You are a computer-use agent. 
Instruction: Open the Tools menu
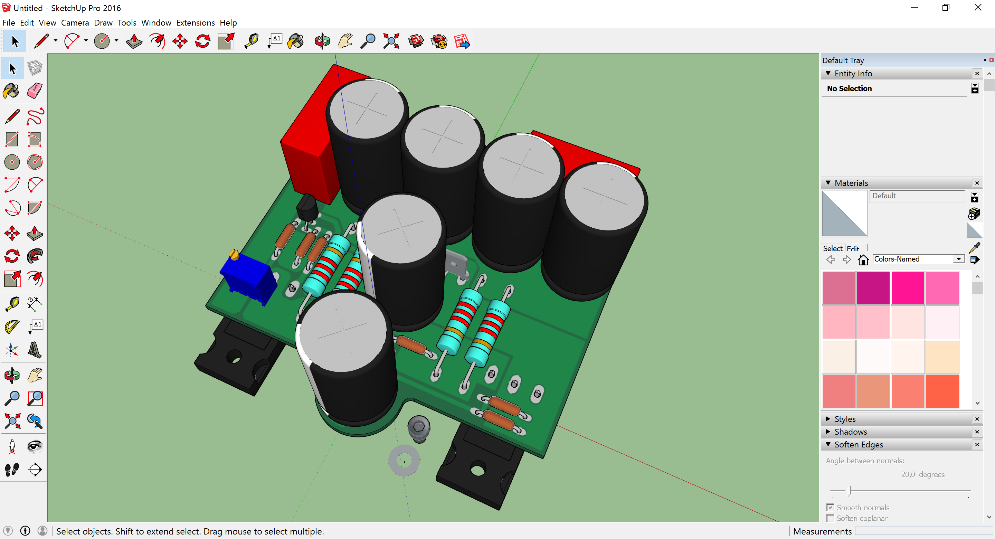coord(127,23)
